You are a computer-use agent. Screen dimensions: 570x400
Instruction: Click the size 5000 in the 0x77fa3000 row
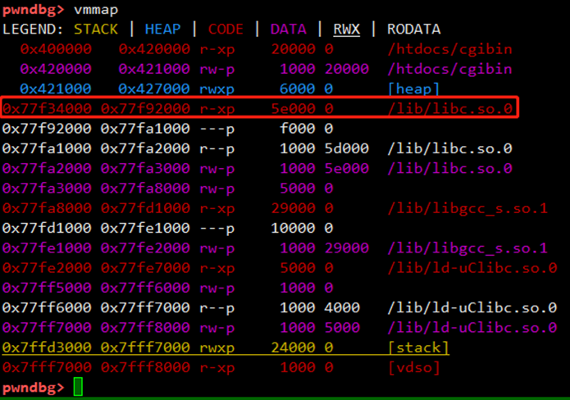click(298, 189)
